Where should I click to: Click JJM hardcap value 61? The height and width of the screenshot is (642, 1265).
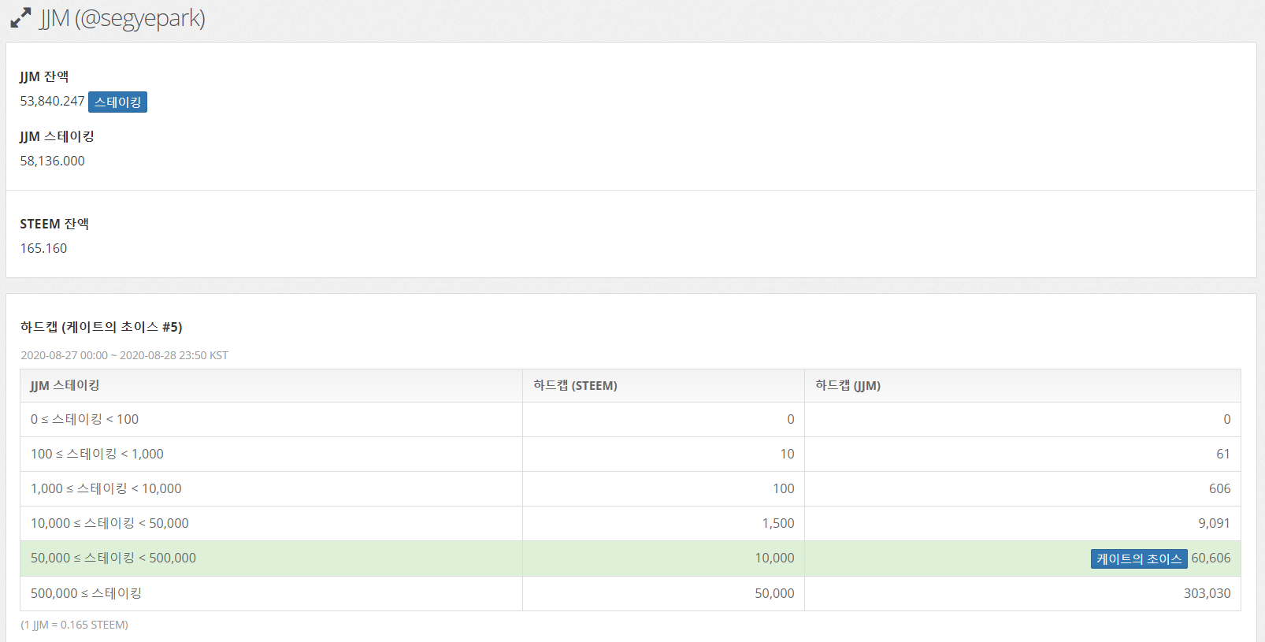pos(1223,454)
